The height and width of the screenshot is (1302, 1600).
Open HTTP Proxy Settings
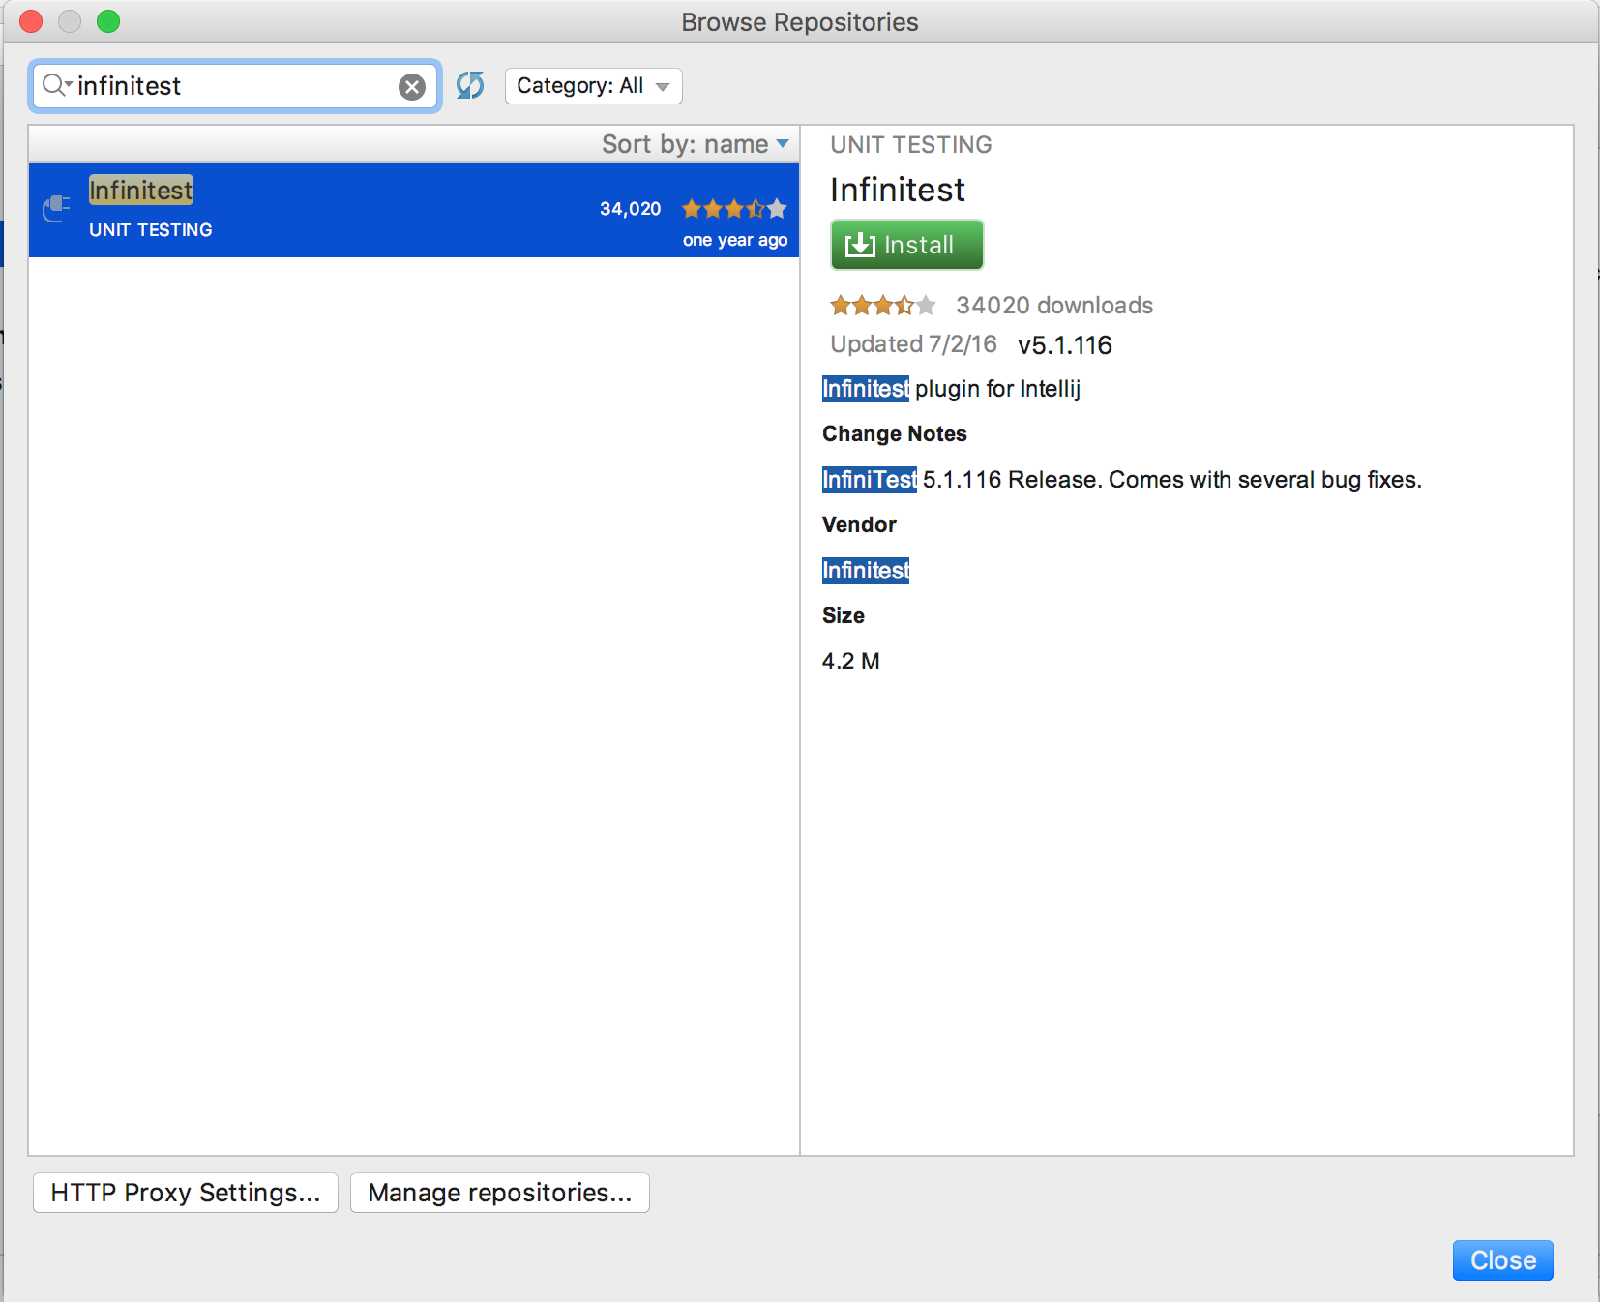click(x=186, y=1193)
